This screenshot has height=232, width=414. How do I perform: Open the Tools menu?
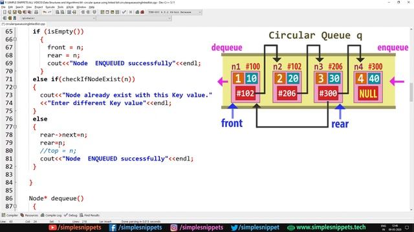click(60, 7)
